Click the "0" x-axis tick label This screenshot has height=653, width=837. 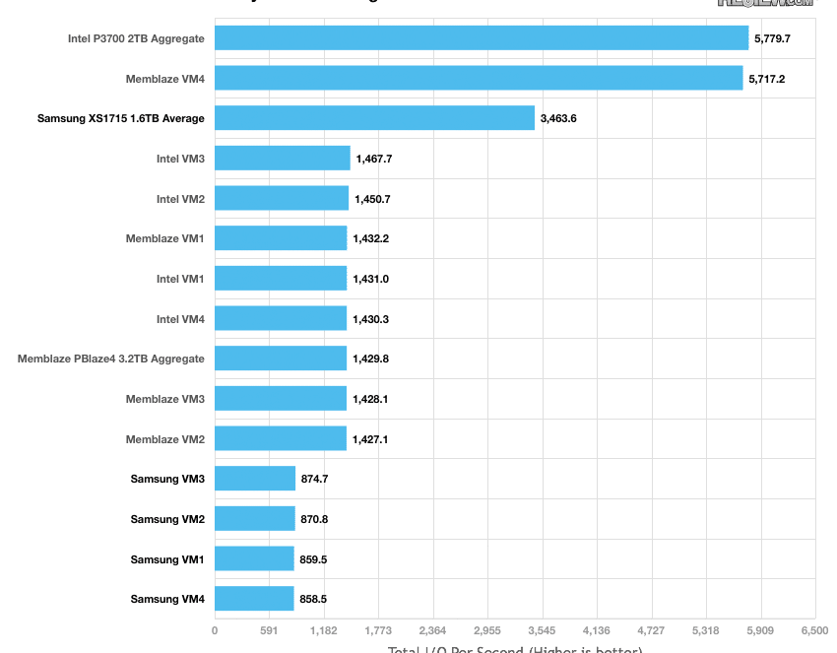tap(215, 630)
